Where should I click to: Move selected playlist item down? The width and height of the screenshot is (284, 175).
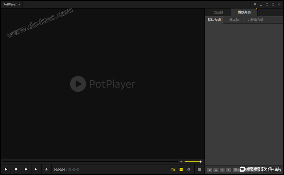point(222,170)
